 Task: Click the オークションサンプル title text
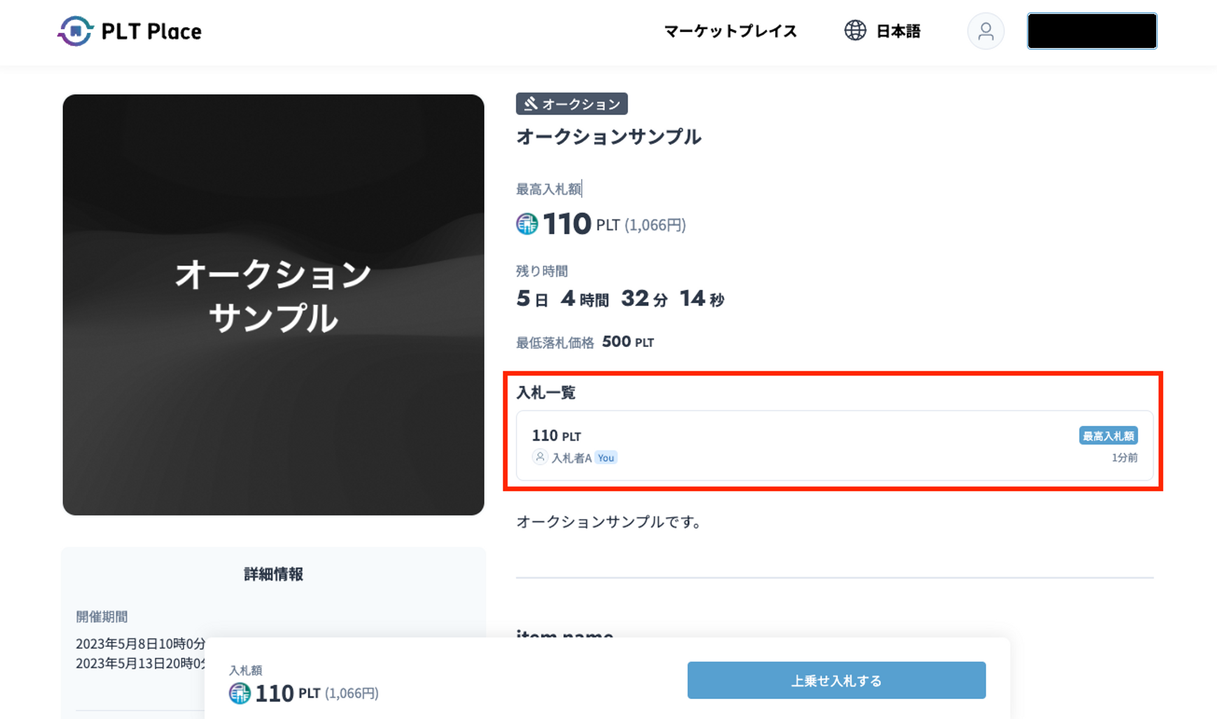click(x=608, y=137)
